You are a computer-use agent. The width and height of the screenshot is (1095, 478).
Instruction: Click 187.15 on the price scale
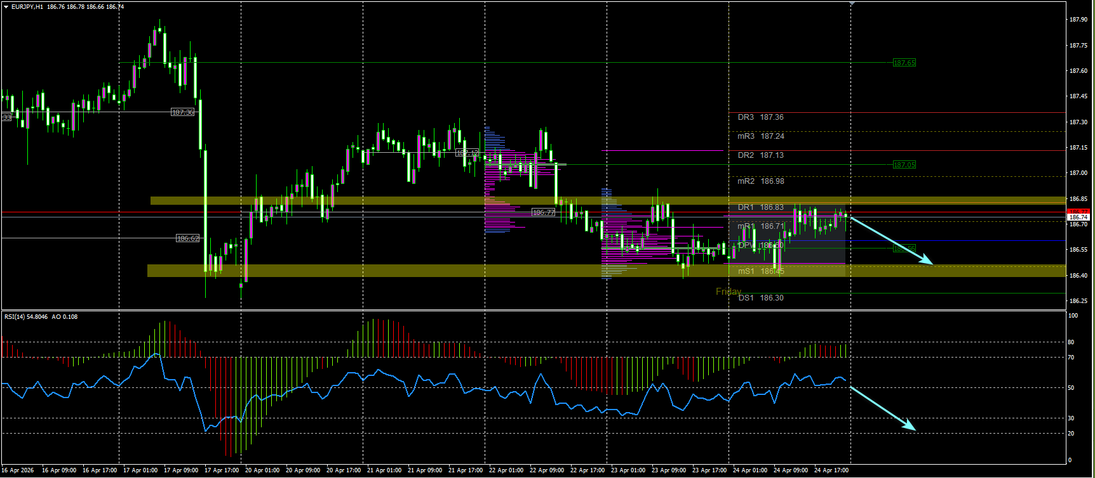[x=1078, y=148]
